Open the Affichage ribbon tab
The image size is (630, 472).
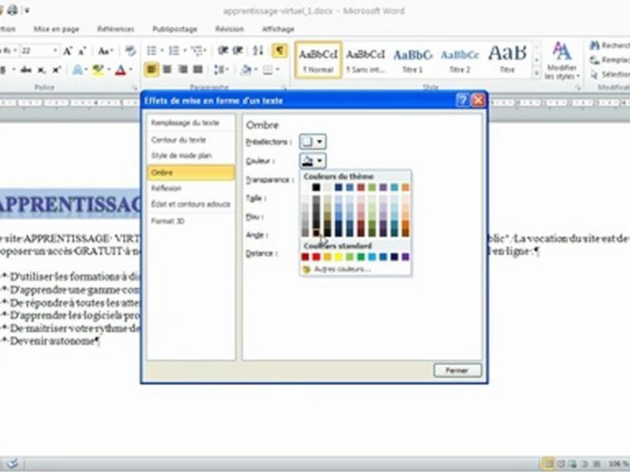point(278,29)
